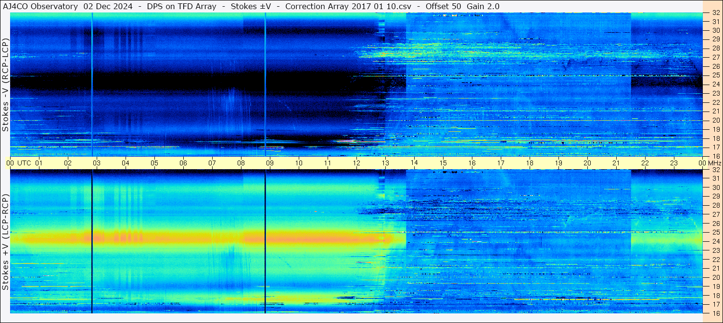The height and width of the screenshot is (323, 723).
Task: Click the 27 MHz label of lower panel
Action: pos(715,214)
